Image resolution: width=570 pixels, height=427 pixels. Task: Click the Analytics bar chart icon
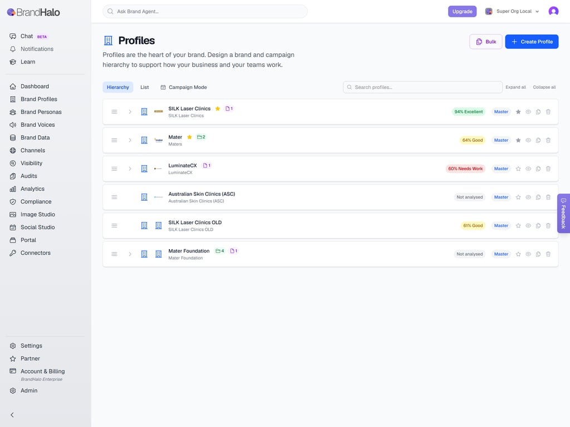(x=13, y=189)
